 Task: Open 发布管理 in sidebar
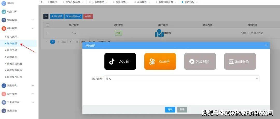pos(12,37)
